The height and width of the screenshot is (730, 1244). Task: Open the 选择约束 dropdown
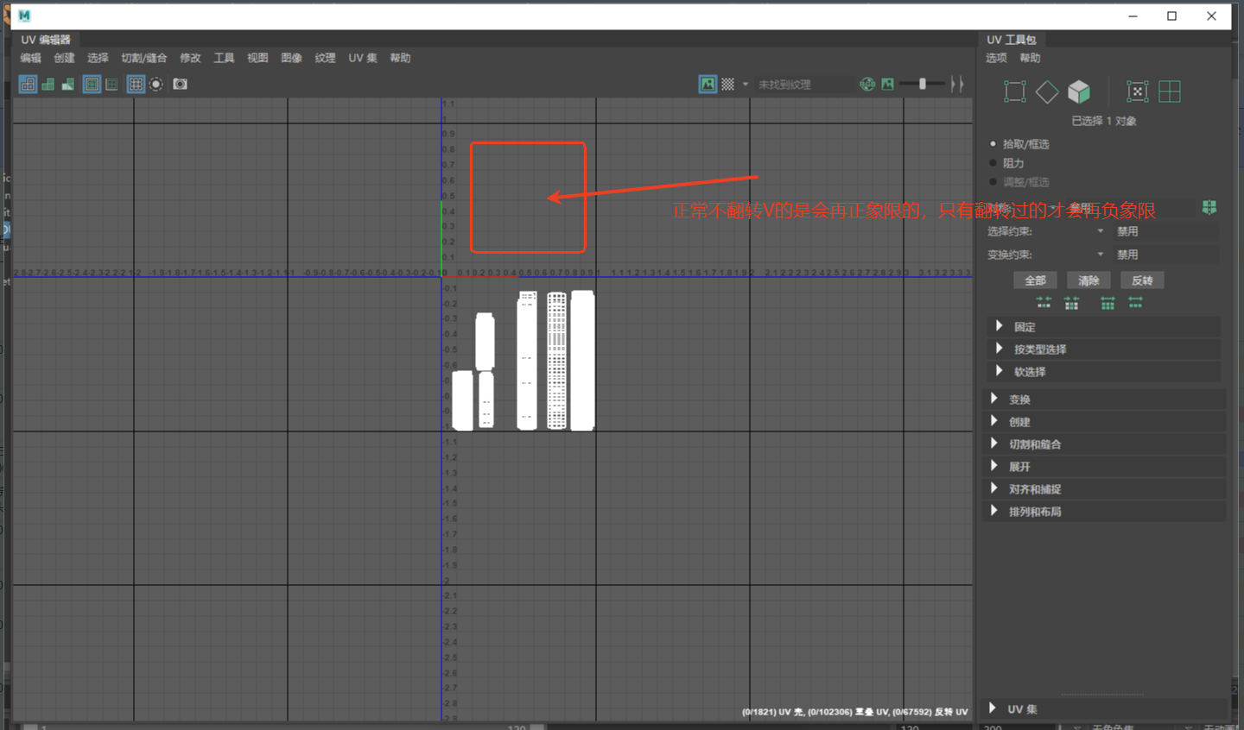coord(1100,231)
